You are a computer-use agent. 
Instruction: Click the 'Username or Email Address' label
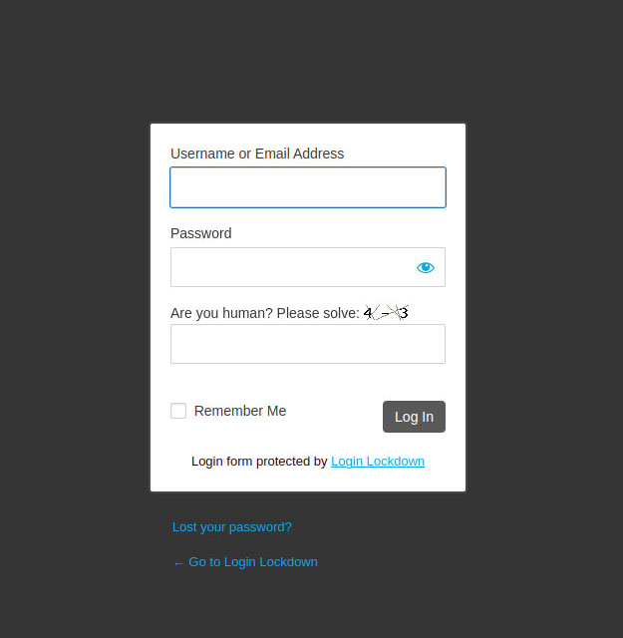(257, 154)
